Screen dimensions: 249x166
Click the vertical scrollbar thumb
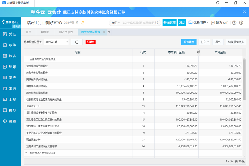coord(244,79)
